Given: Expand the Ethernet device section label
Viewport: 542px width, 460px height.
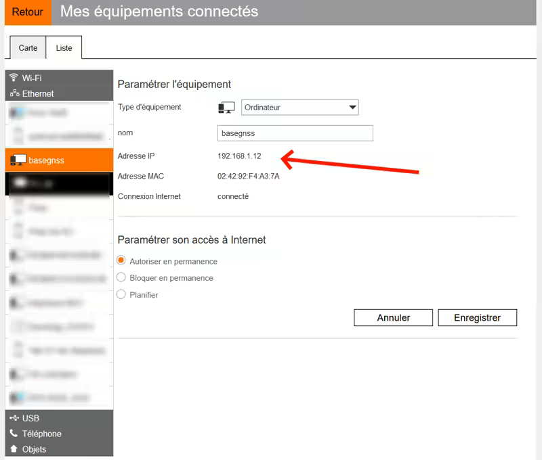Looking at the screenshot, I should click(38, 93).
